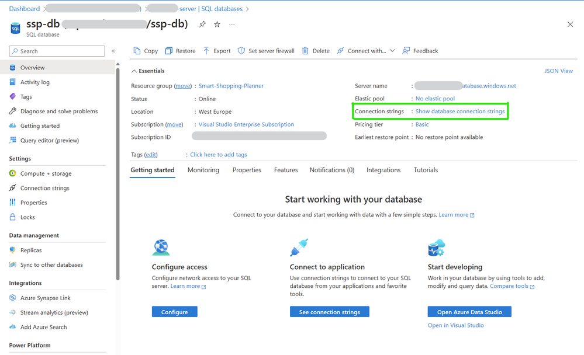This screenshot has width=584, height=355.
Task: Open Tags from the sidebar
Action: tap(26, 97)
